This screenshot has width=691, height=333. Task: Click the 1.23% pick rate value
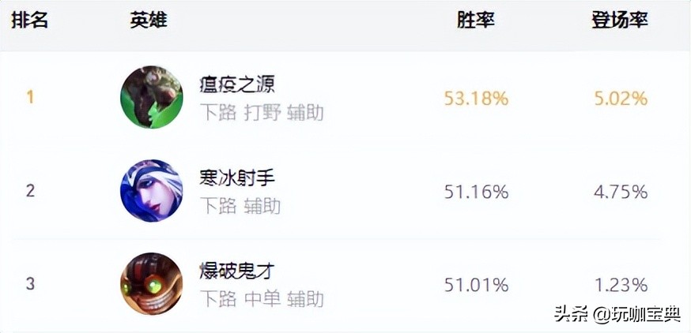tap(621, 285)
